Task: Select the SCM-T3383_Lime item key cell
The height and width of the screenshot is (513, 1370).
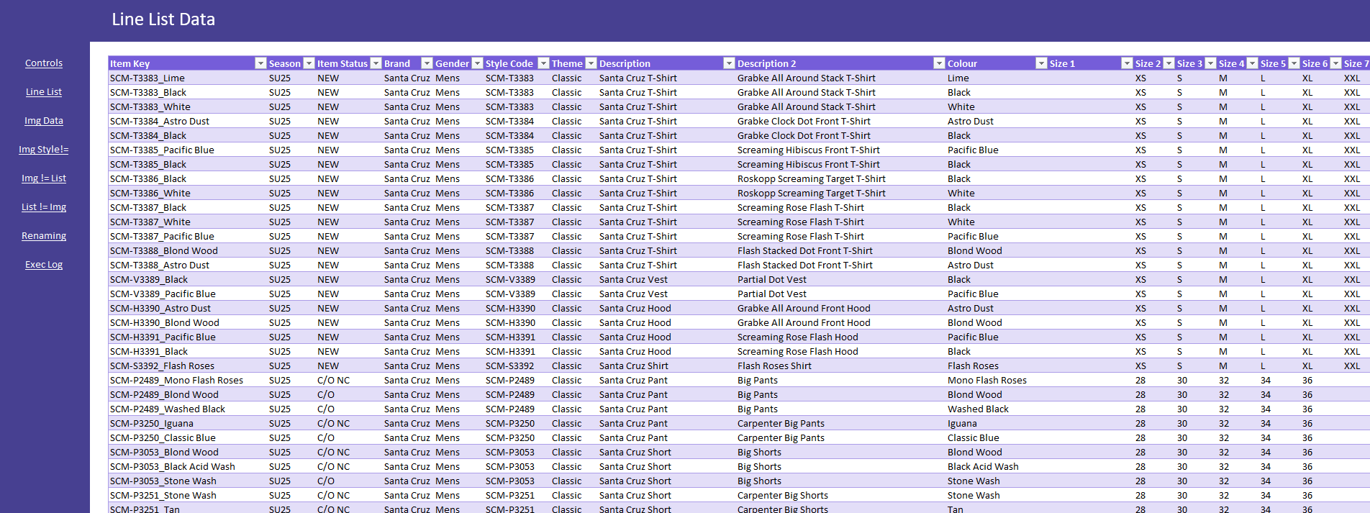Action: click(x=148, y=78)
